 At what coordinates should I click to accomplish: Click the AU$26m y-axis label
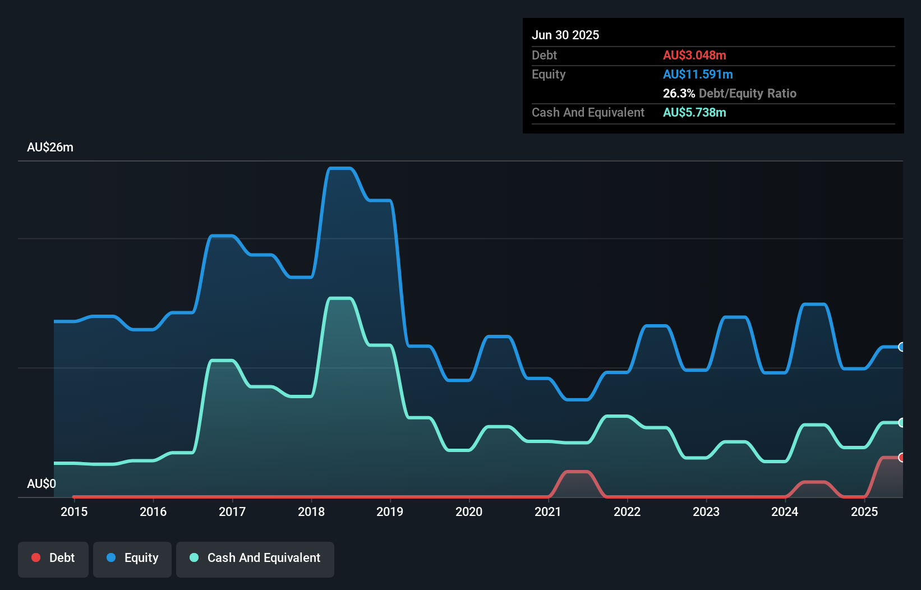50,147
